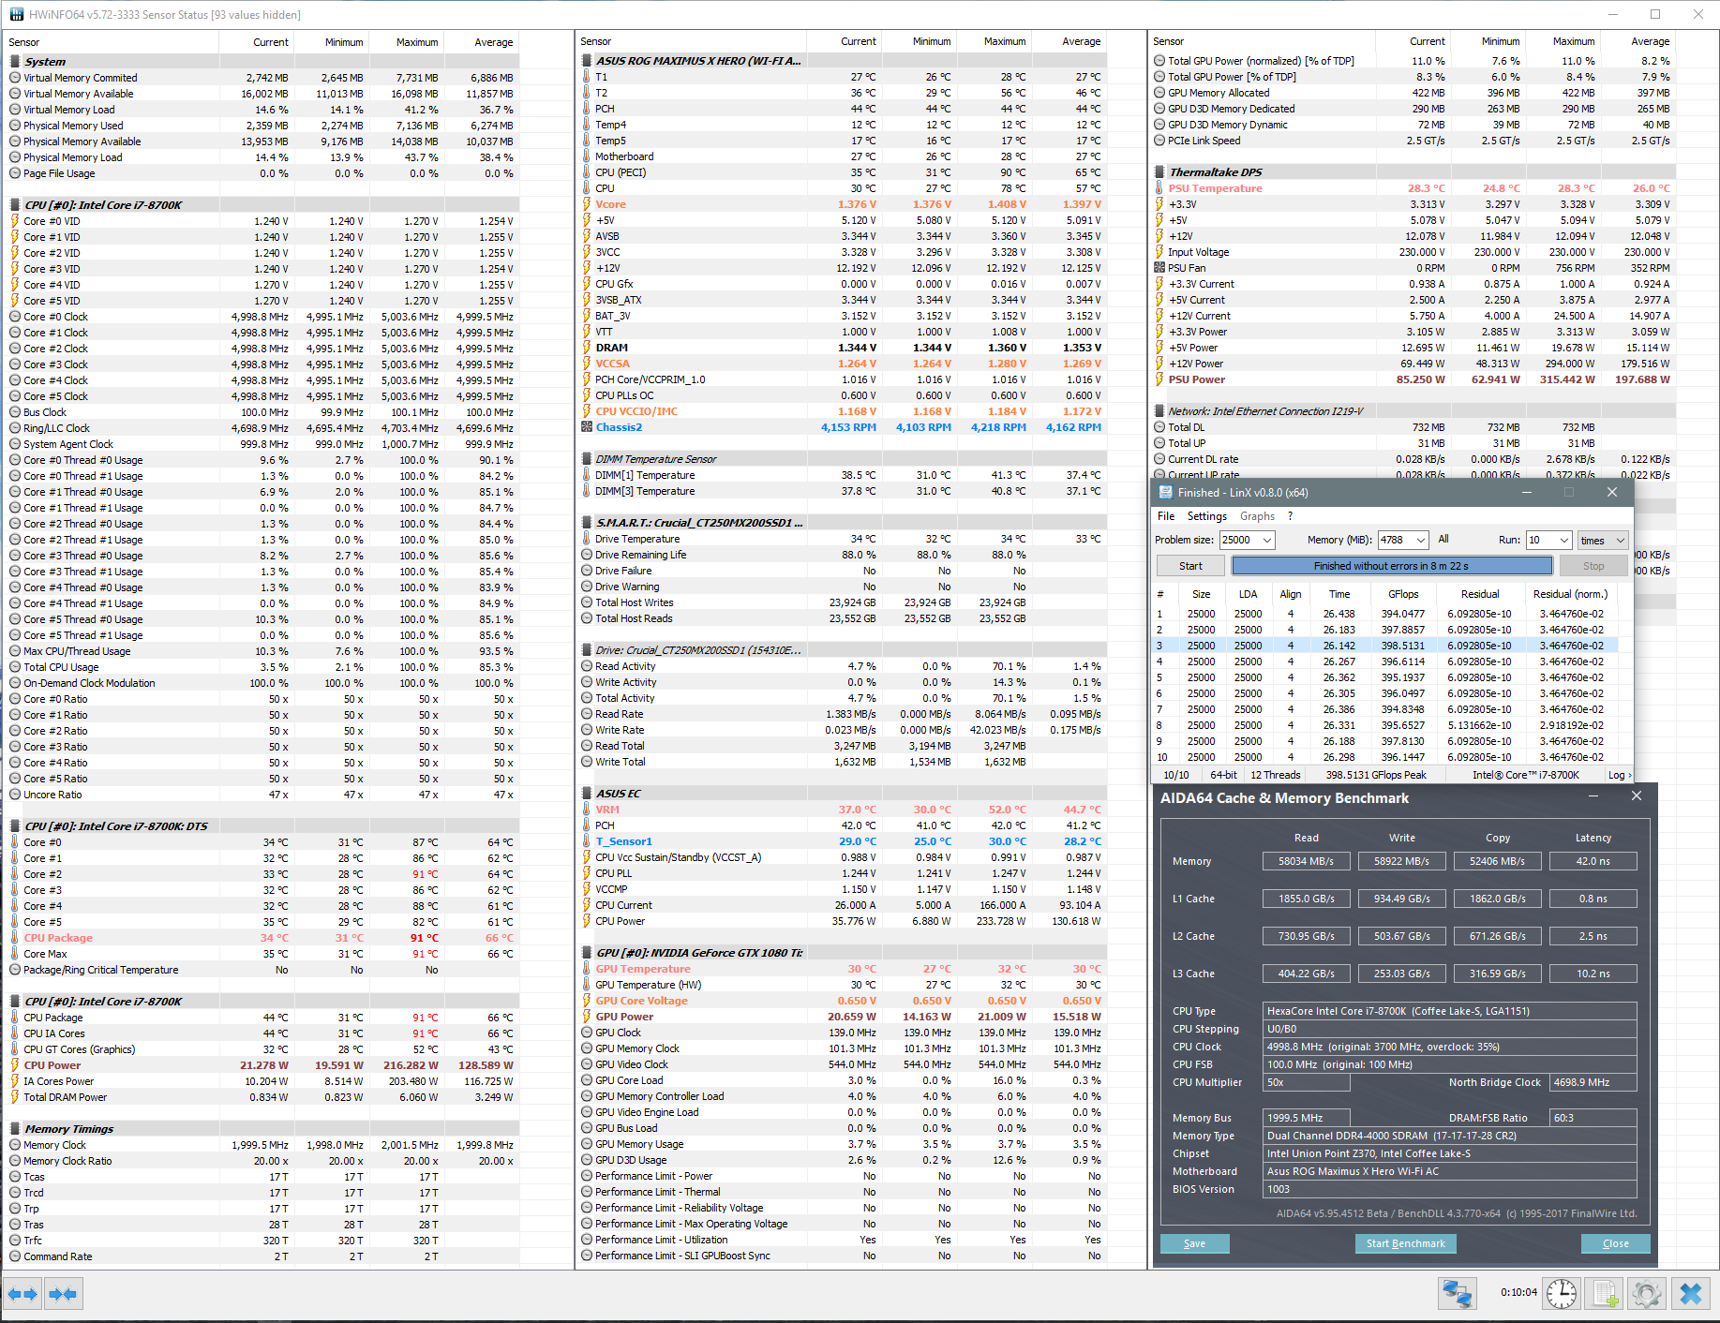Screen dimensions: 1720x1323
Task: Select row 1 in LinX results table
Action: click(x=1384, y=614)
